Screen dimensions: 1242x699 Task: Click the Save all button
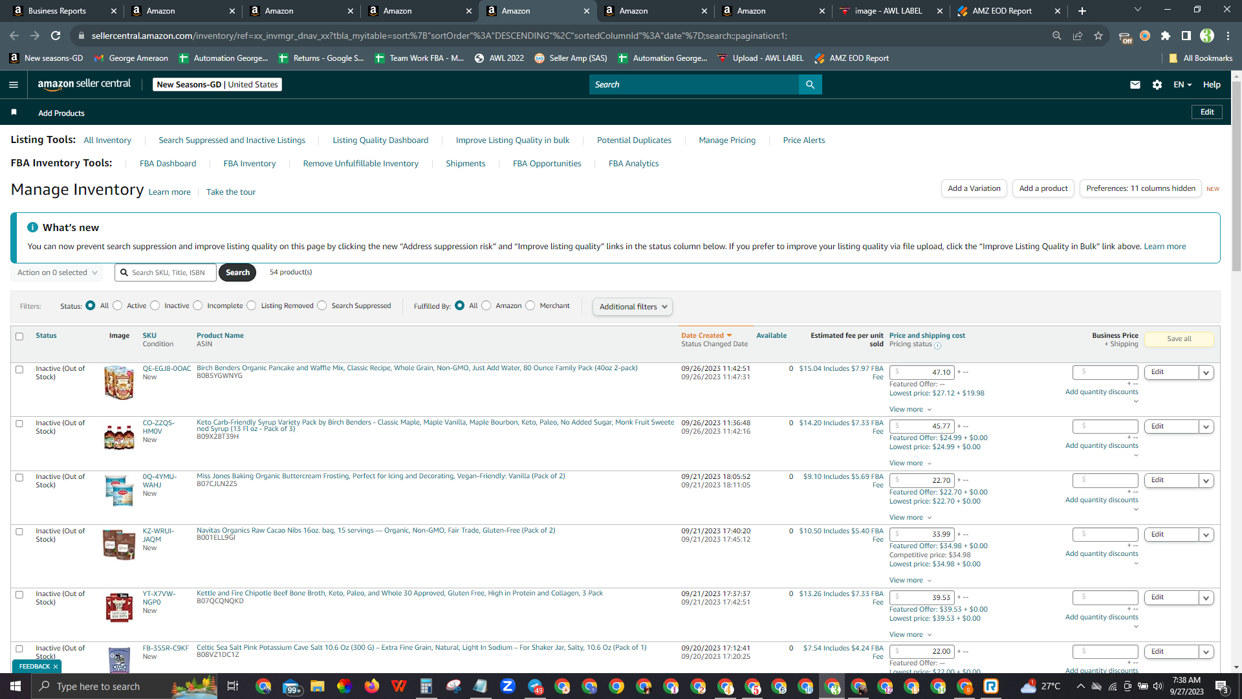pos(1179,339)
